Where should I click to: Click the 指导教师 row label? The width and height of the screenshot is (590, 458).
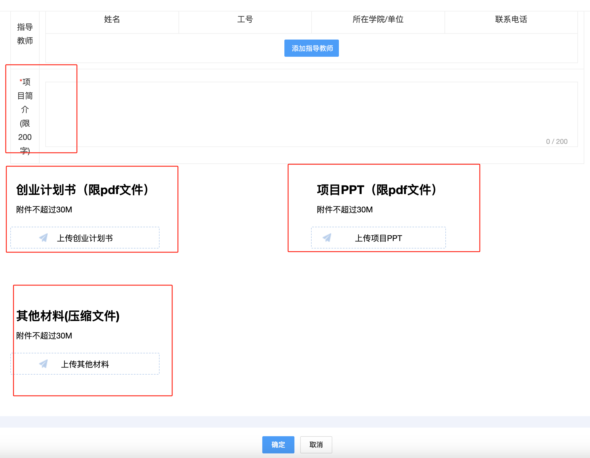point(25,34)
